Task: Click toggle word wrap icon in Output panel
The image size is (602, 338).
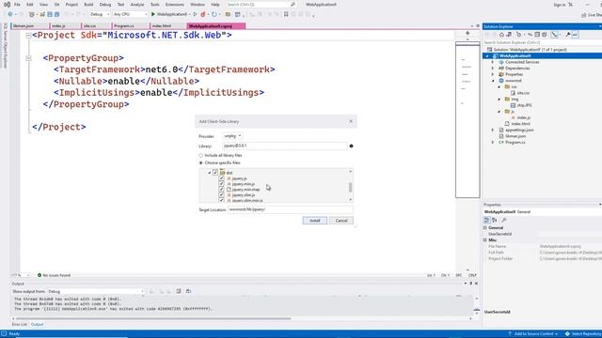Action: pyautogui.click(x=188, y=291)
